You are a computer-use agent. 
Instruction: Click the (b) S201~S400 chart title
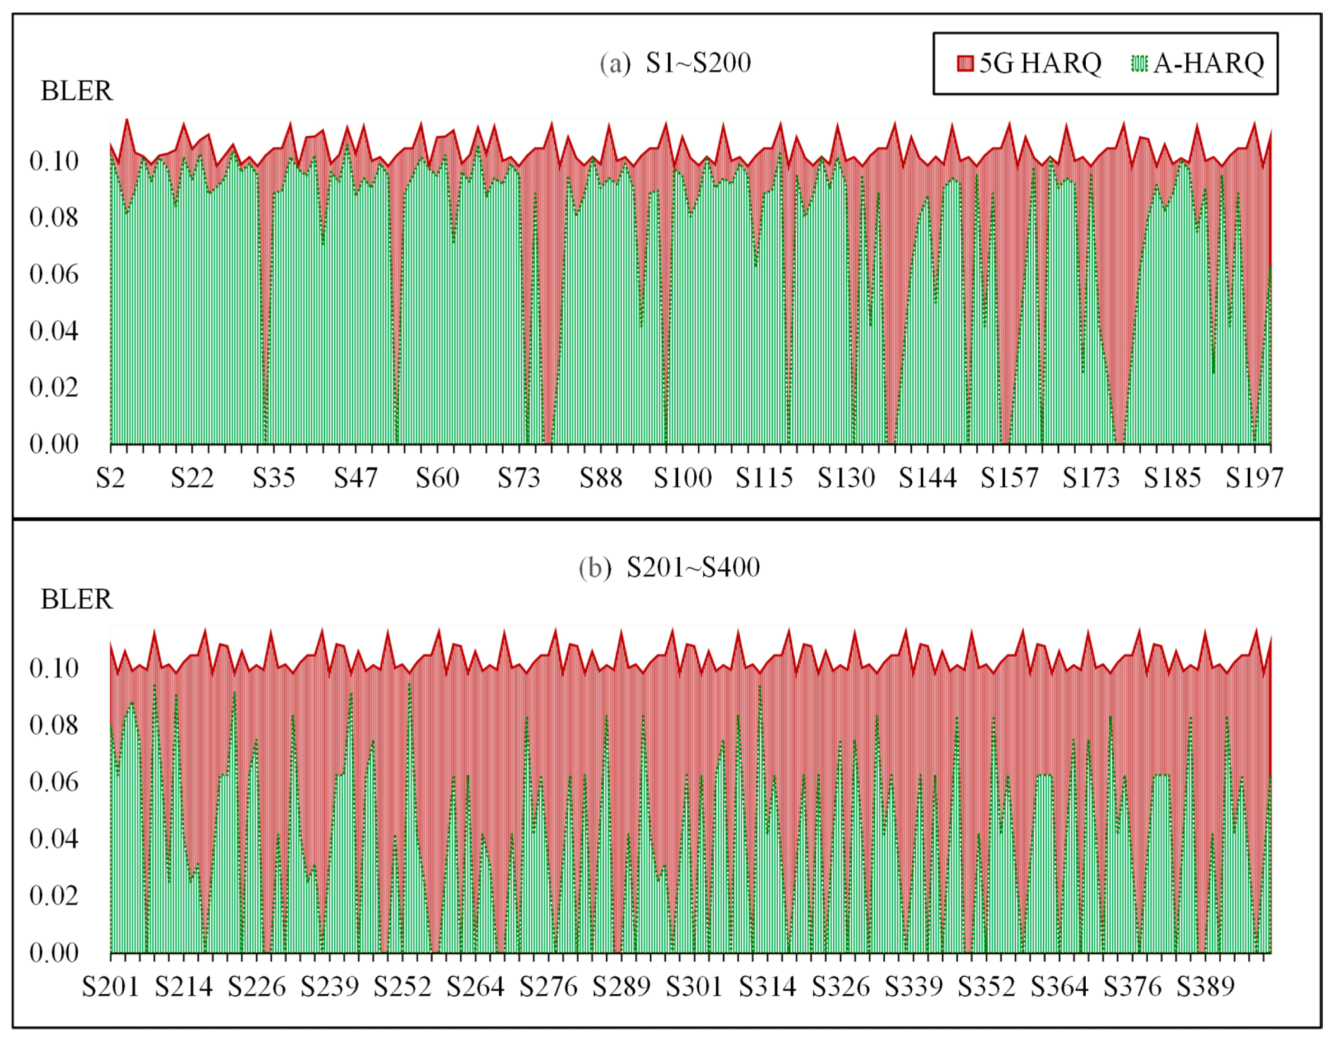(669, 568)
